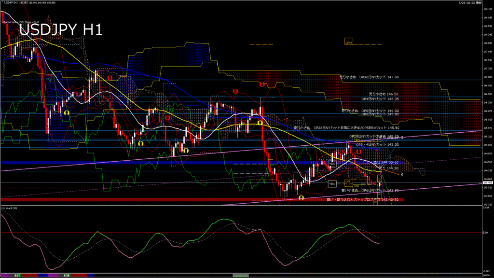Viewport: 494px width, 278px height.
Task: Click the orange LWL marker box
Action: coord(347,182)
